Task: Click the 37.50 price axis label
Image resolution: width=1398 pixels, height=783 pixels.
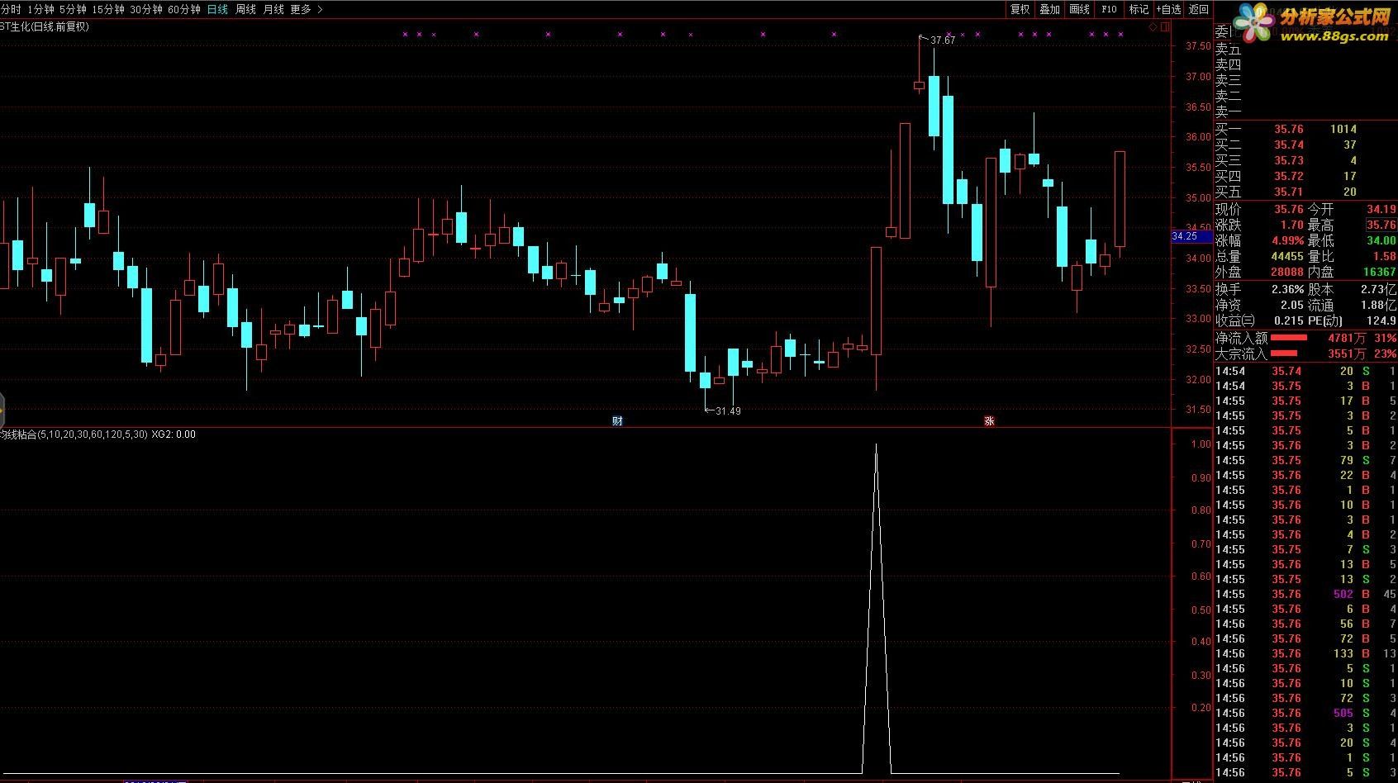Action: coord(1198,46)
